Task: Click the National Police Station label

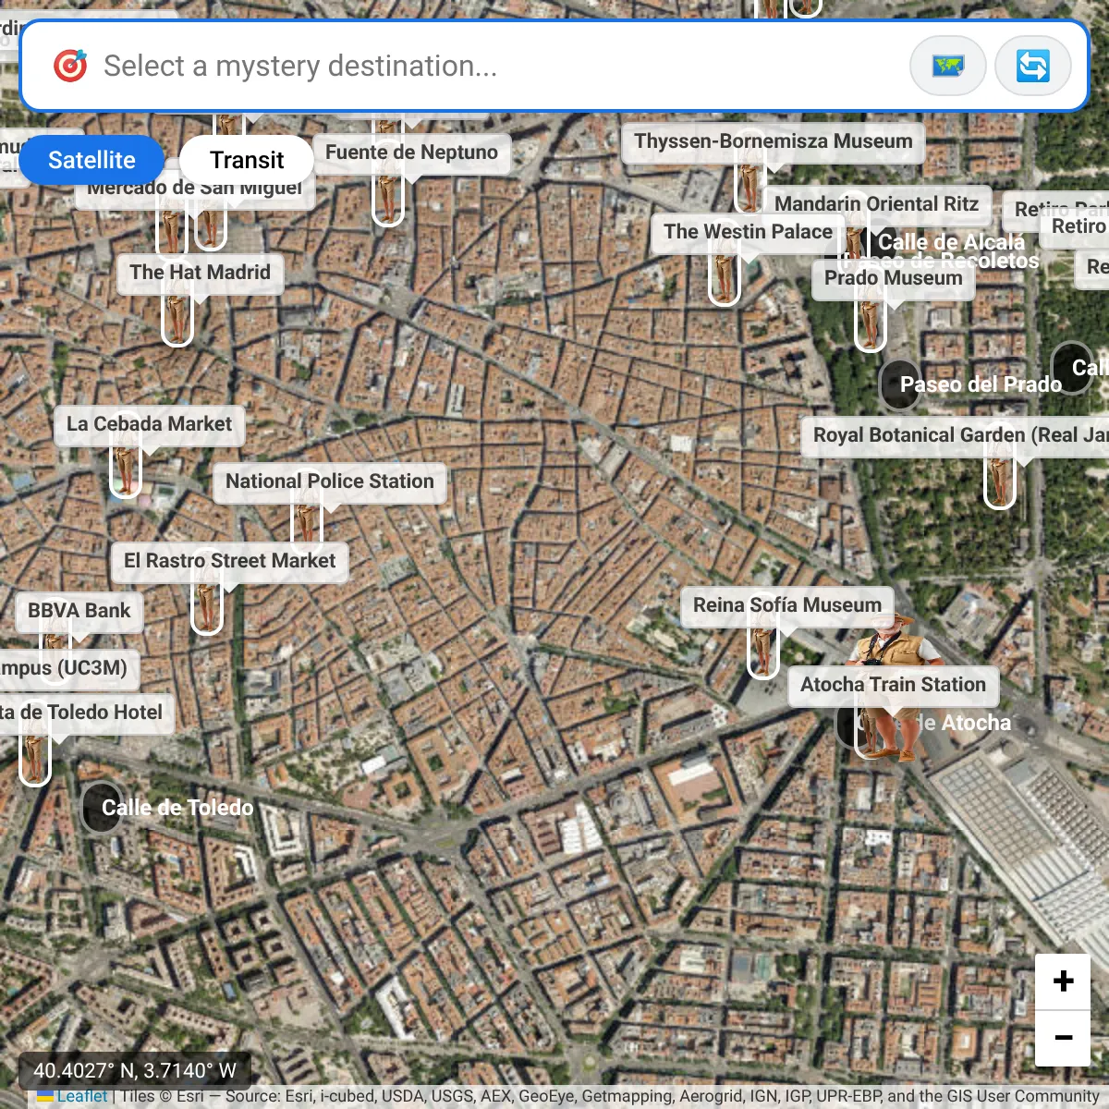Action: coord(329,481)
